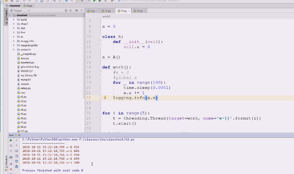Click the Project panel vertical scrollbar
Viewport: 294px width, 174px height.
point(84,56)
